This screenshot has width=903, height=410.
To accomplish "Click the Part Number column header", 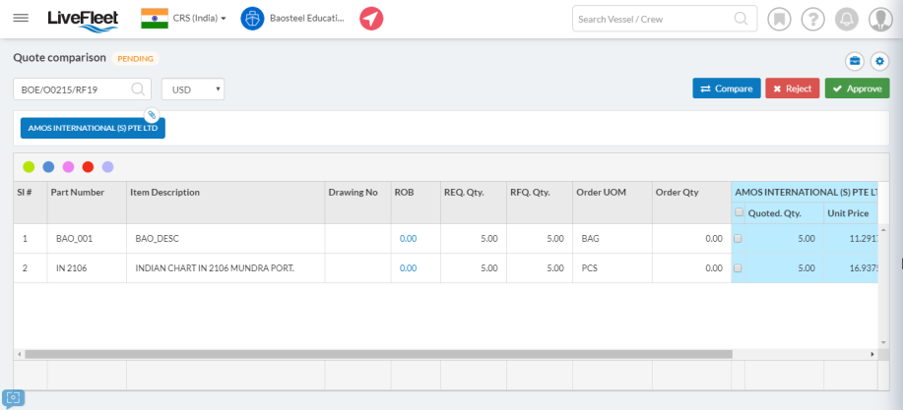I will (x=78, y=192).
